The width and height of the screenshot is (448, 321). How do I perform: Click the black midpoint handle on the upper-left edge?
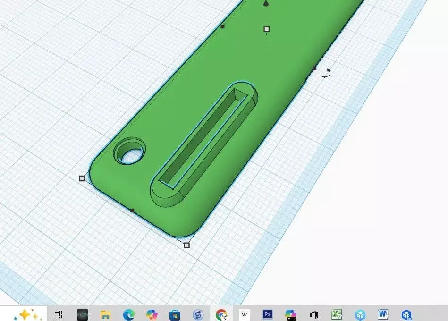(223, 26)
